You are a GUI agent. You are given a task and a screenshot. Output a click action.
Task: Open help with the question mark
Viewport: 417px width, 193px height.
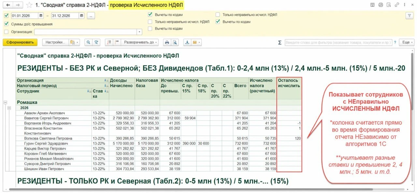395,42
